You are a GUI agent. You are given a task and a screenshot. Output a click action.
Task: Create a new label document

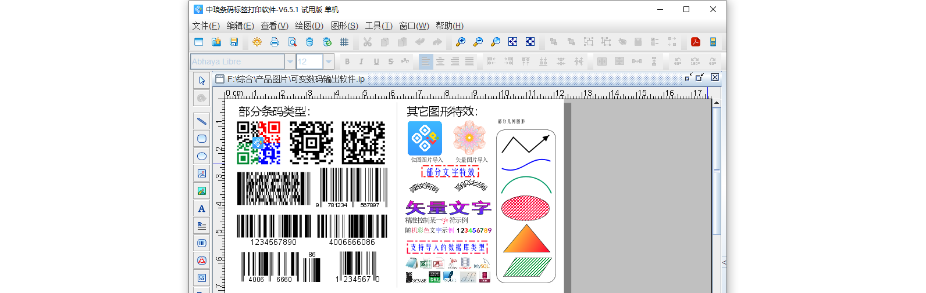point(199,42)
